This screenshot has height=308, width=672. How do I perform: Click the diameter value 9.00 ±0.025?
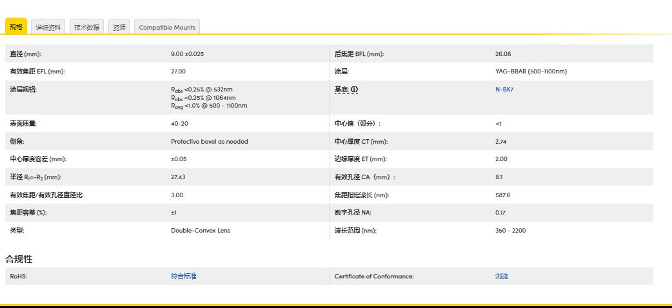(192, 54)
